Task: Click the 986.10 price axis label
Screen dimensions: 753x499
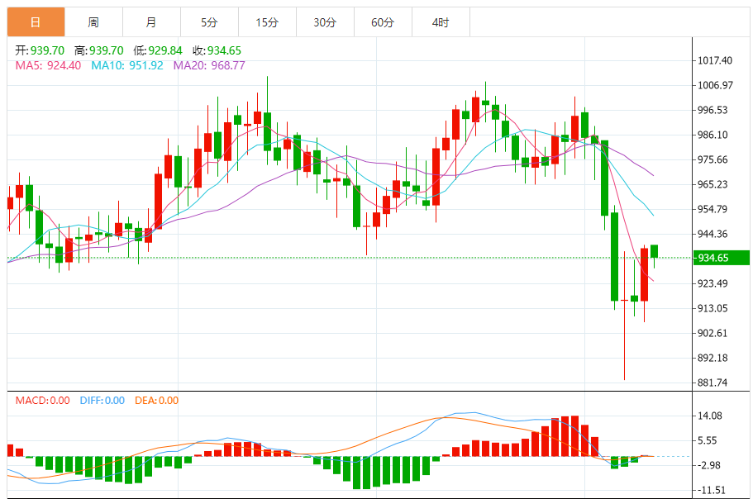Action: (x=712, y=135)
